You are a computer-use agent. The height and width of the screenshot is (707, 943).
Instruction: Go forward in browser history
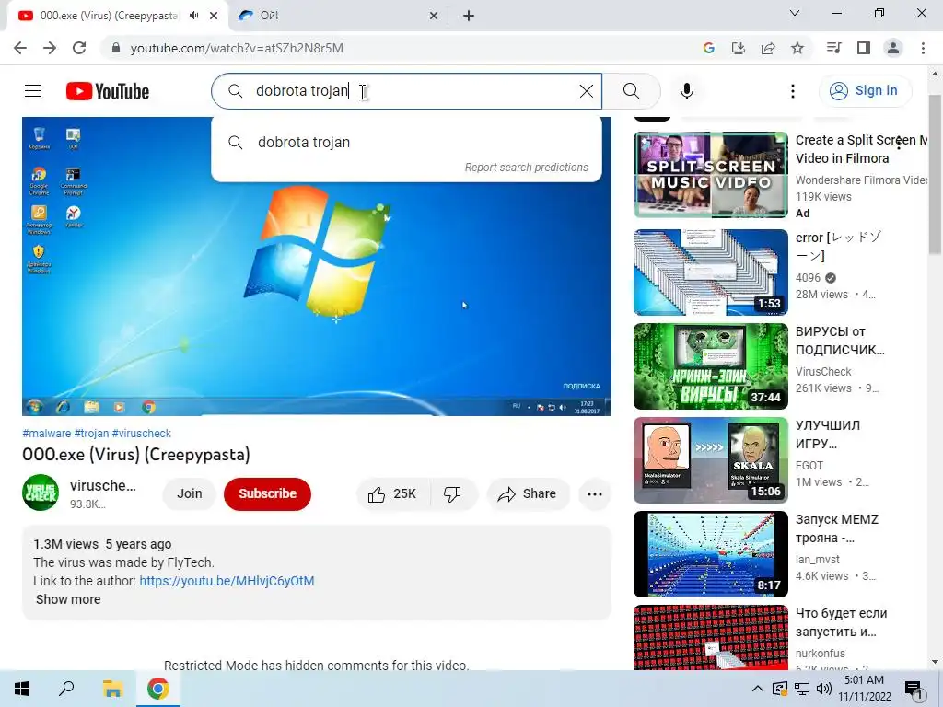(50, 48)
